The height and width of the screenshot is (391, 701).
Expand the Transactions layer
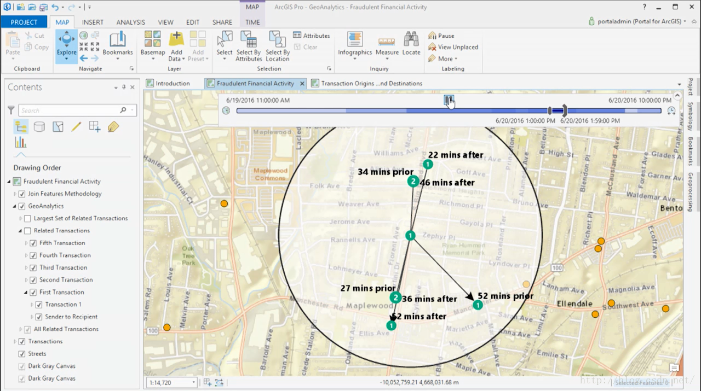[x=15, y=342]
